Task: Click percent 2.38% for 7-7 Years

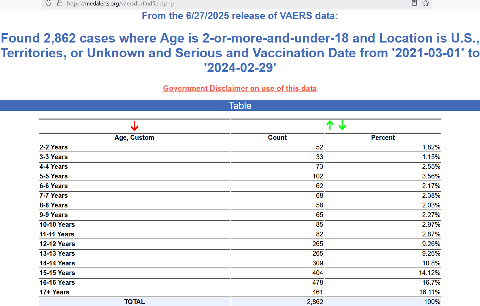Action: (x=431, y=196)
